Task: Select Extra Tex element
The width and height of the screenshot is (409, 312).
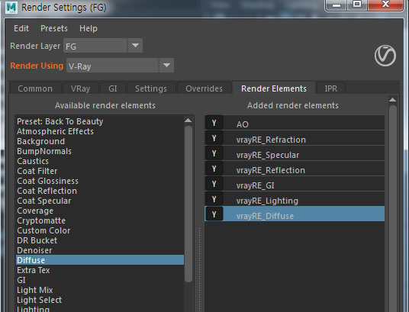Action: [x=100, y=270]
